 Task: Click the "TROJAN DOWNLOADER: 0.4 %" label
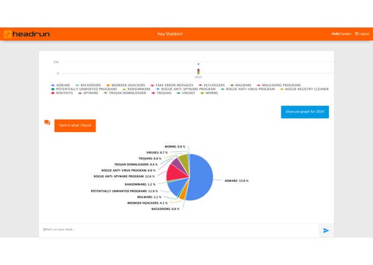click(136, 165)
